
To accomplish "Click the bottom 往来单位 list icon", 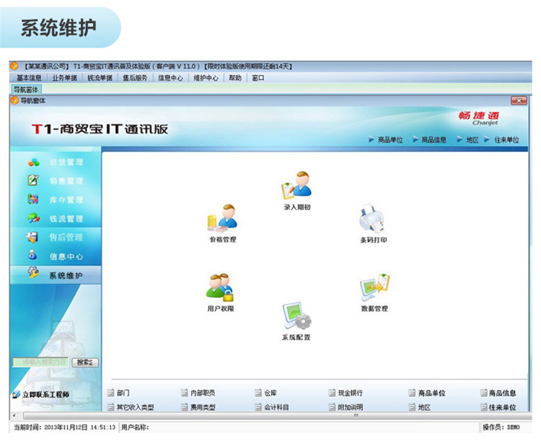I will click(484, 407).
